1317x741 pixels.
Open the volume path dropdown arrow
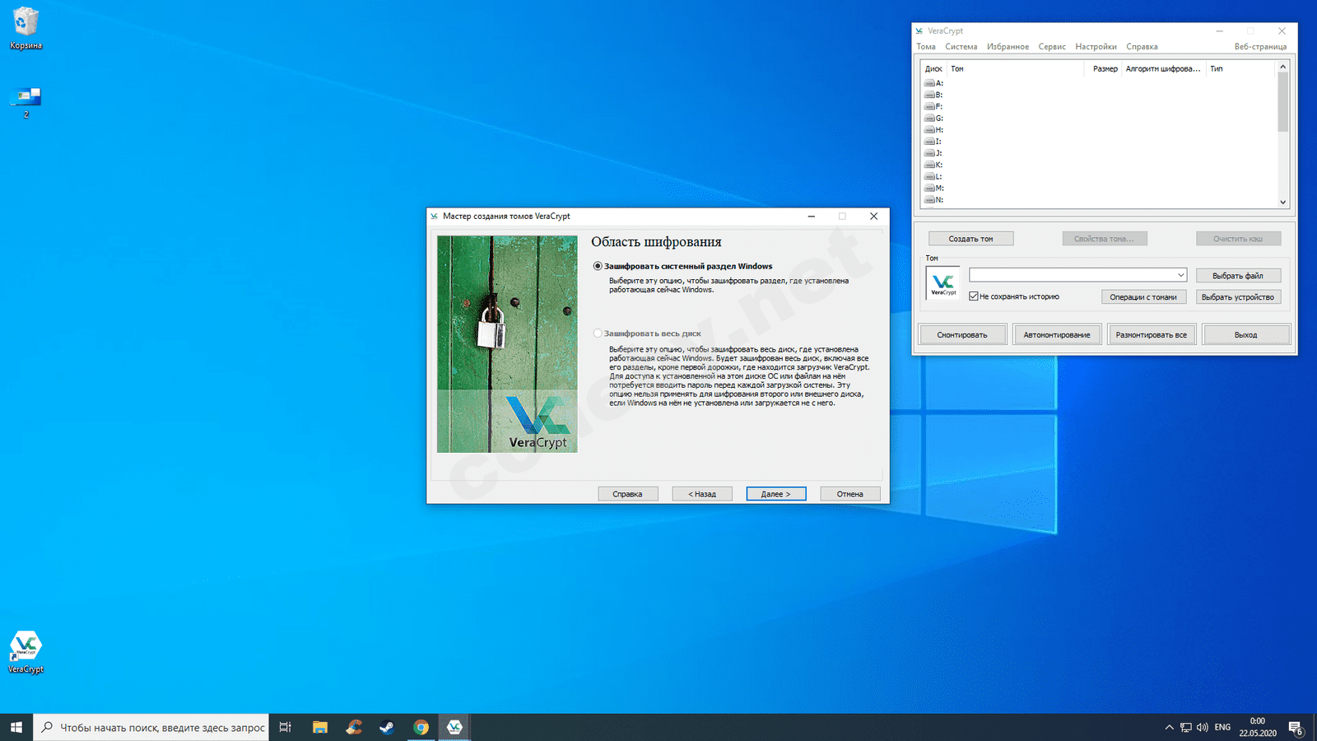click(x=1180, y=275)
